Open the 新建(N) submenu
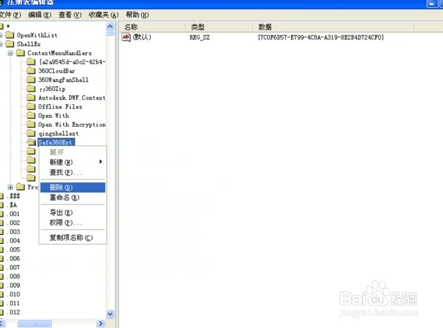443x328 pixels. 72,162
